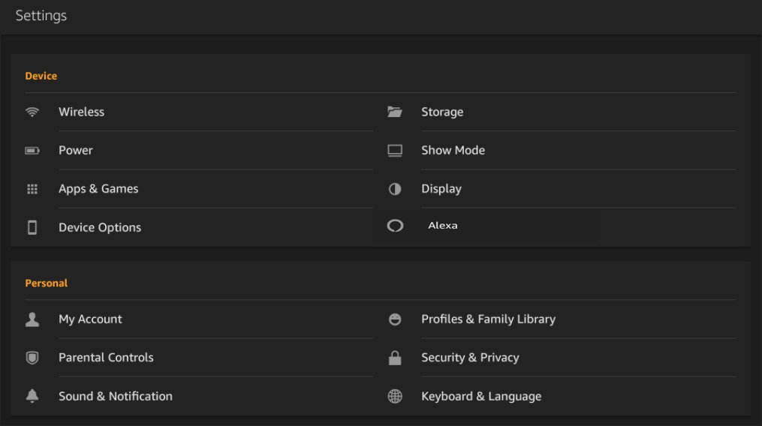Open Wireless settings
This screenshot has width=762, height=426.
(81, 112)
